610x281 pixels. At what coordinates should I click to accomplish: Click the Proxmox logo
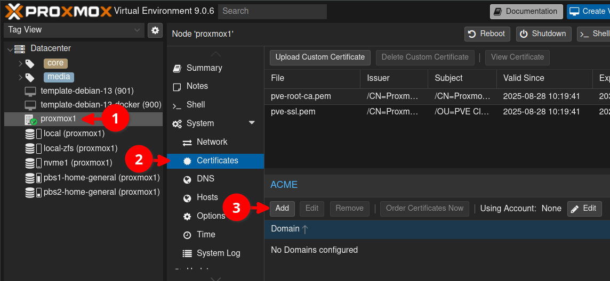coord(58,11)
